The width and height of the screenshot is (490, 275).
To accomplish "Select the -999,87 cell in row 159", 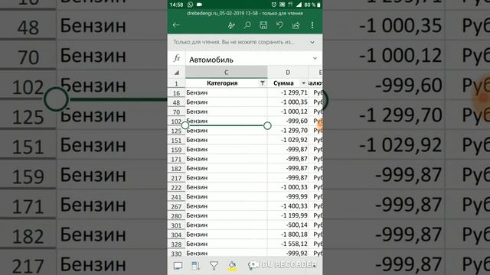I will (x=288, y=150).
